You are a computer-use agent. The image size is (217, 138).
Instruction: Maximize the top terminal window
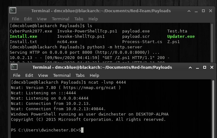pyautogui.click(x=203, y=11)
